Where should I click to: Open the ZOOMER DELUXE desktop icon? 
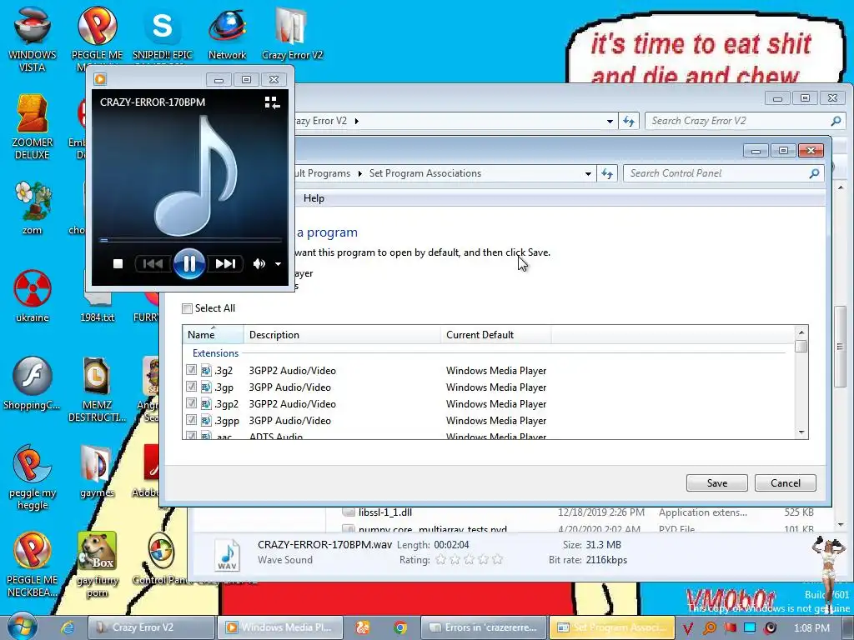[33, 127]
